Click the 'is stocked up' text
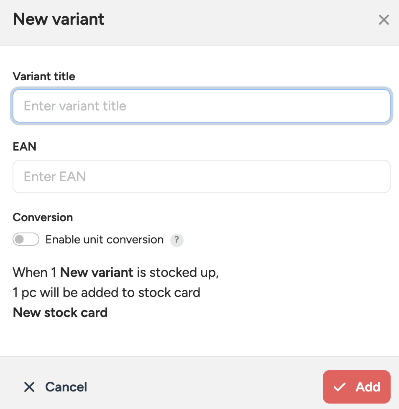This screenshot has width=399, height=409. click(x=177, y=273)
